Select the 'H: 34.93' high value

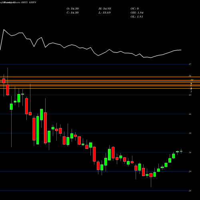pos(105,9)
